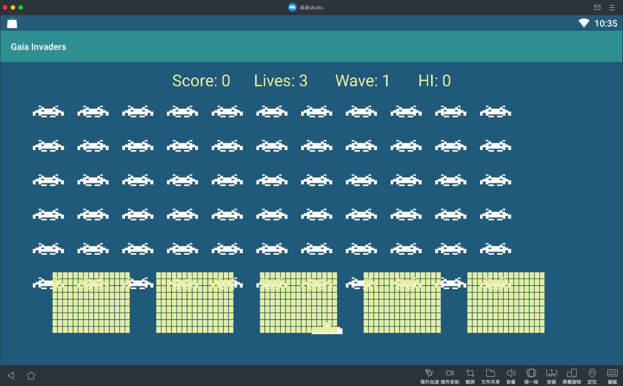Click the Wi-Fi status icon
623x386 pixels.
[x=584, y=23]
